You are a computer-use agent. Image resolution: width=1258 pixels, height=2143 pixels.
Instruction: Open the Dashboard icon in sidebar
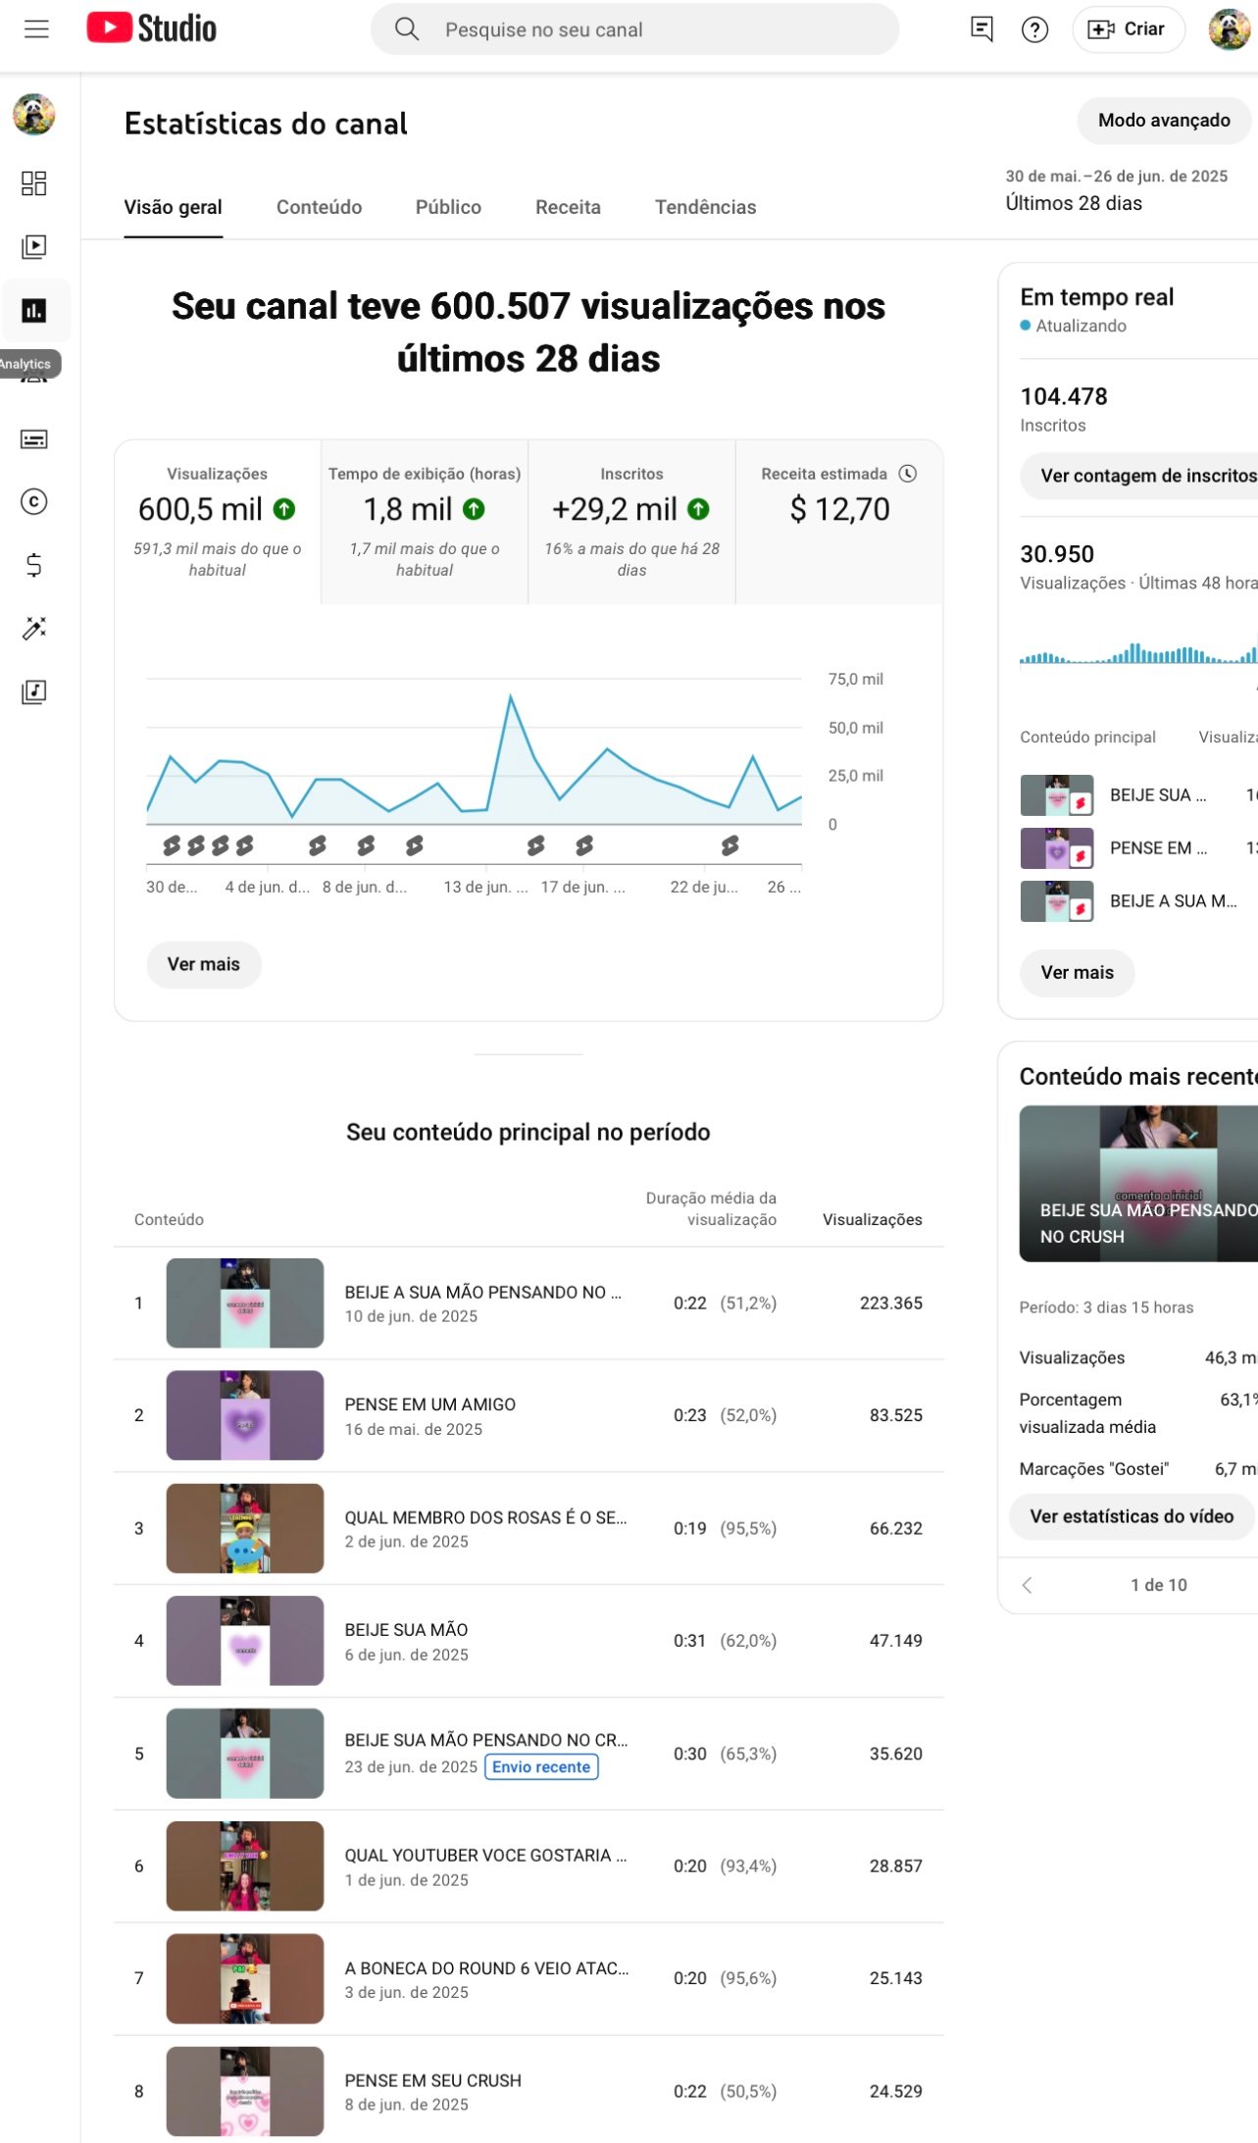pos(34,183)
